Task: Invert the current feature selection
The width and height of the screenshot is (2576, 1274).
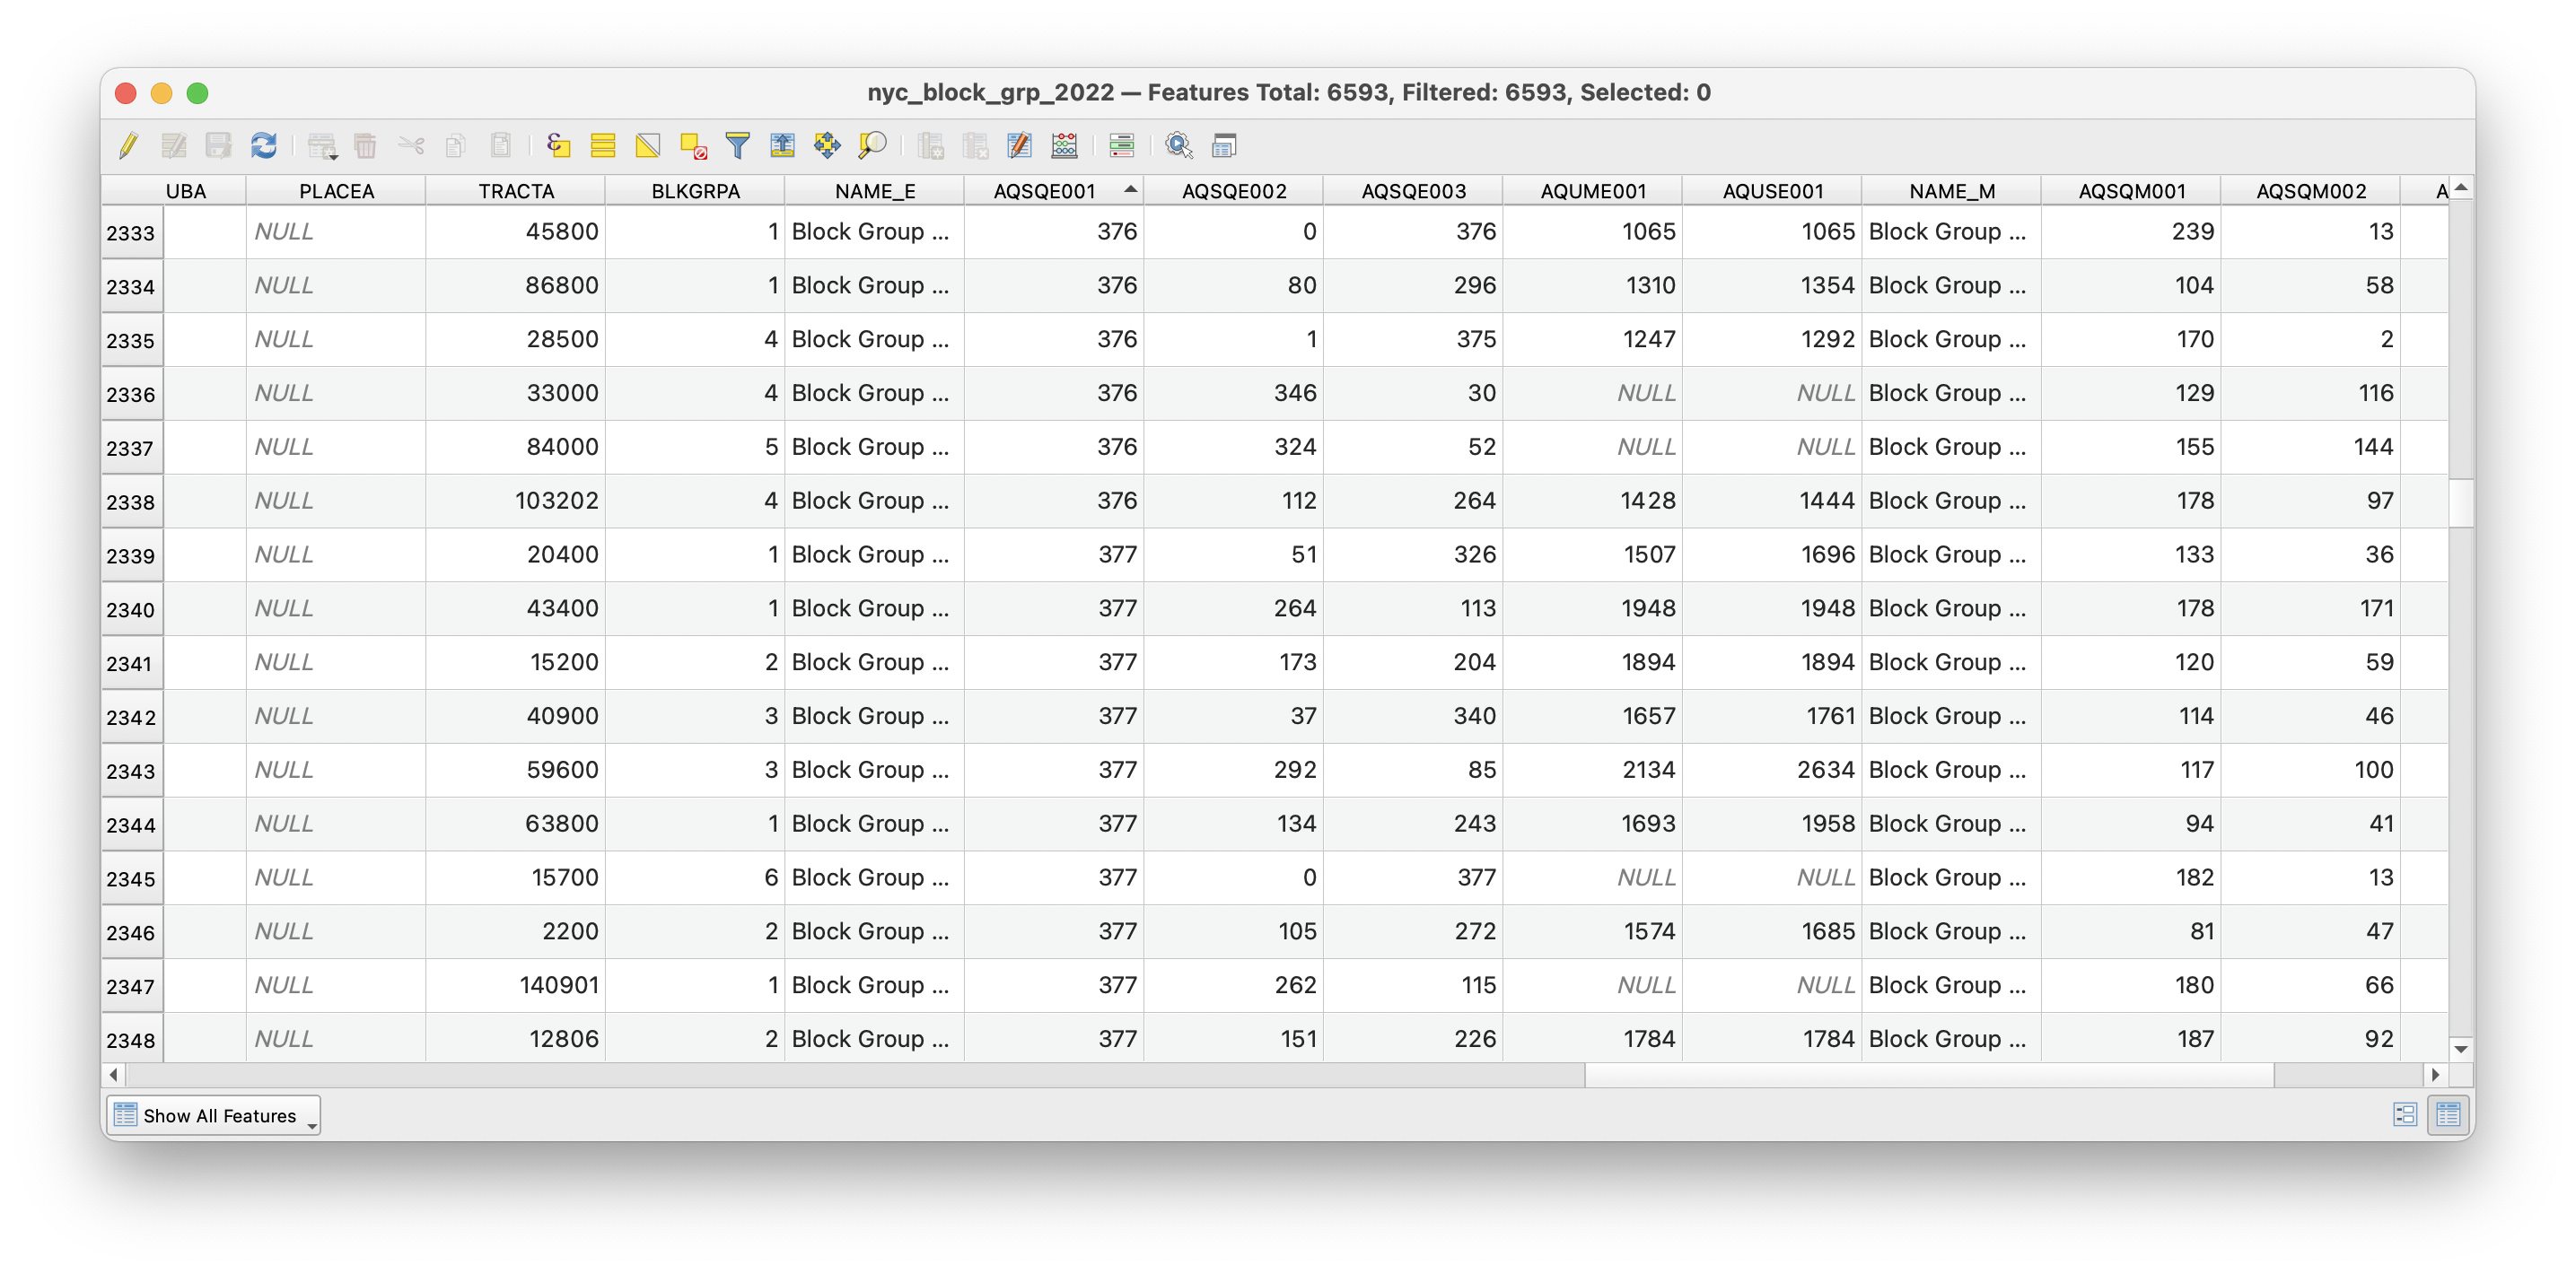Action: pos(648,144)
